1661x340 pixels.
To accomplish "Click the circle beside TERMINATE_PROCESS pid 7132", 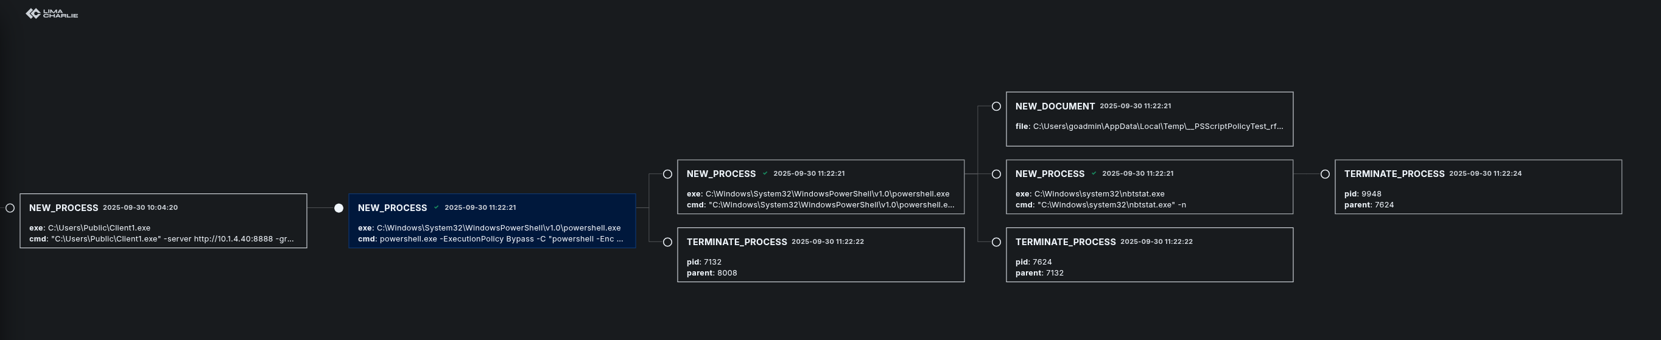I will pyautogui.click(x=667, y=242).
